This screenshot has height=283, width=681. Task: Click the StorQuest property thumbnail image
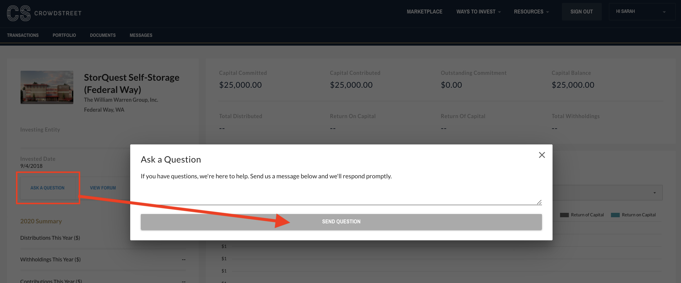coord(47,87)
